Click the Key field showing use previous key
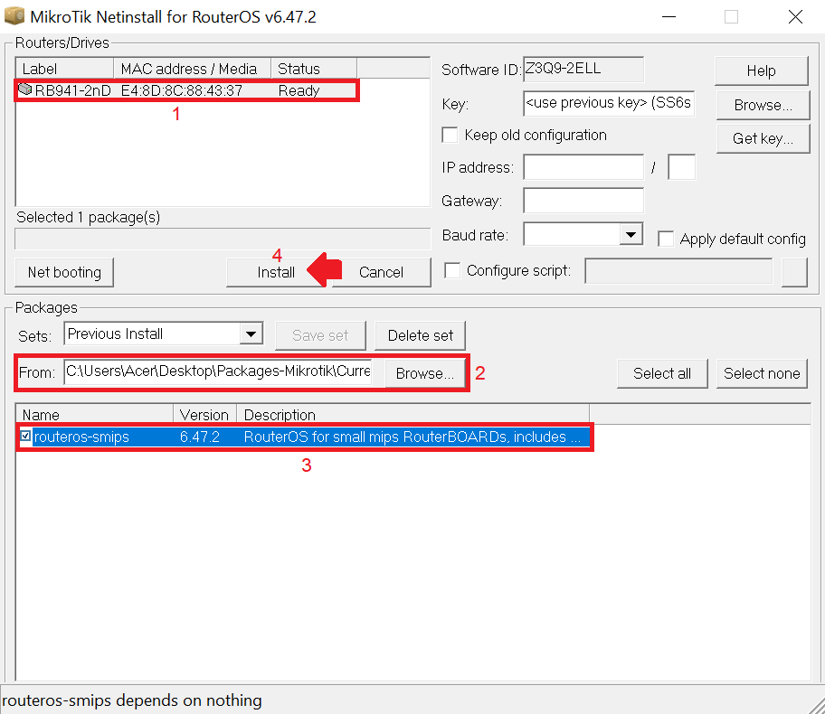 tap(609, 103)
